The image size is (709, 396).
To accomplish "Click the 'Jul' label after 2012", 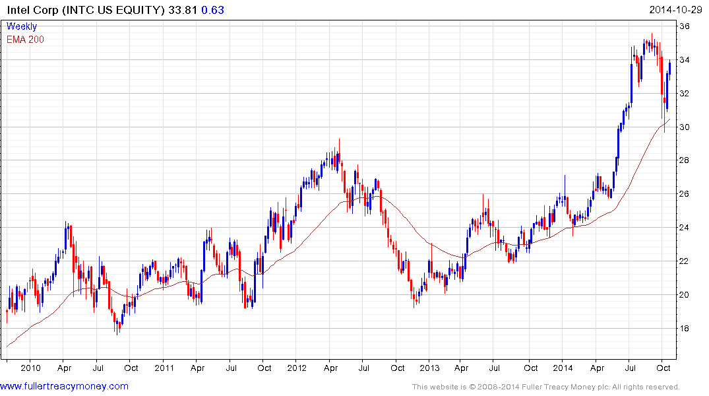I will coord(364,368).
